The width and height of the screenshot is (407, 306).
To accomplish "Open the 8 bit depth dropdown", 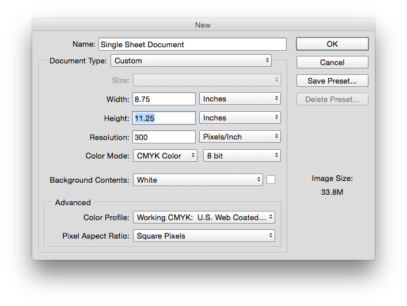I will coord(242,156).
